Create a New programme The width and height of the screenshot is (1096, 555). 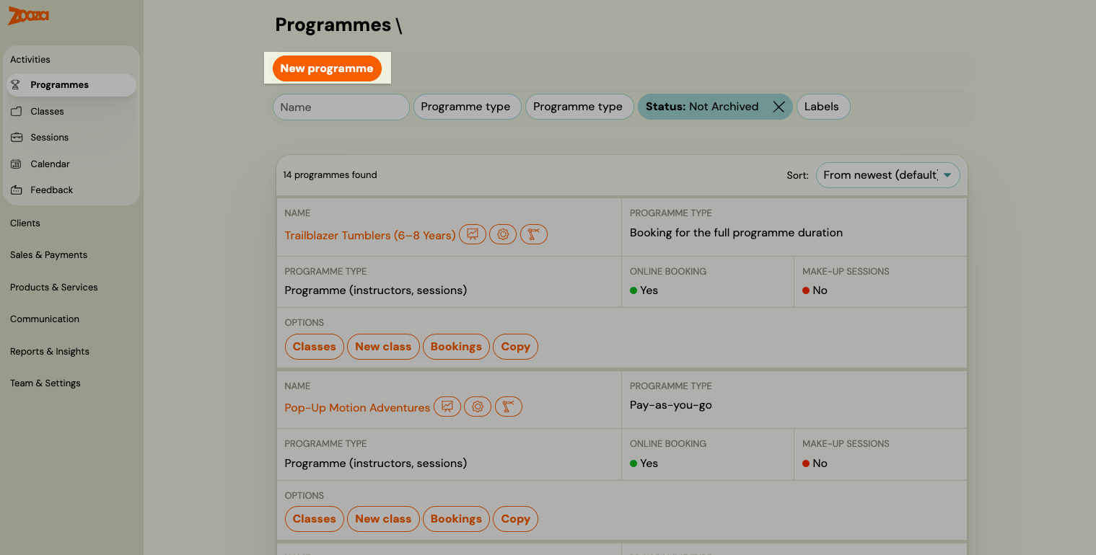(327, 68)
